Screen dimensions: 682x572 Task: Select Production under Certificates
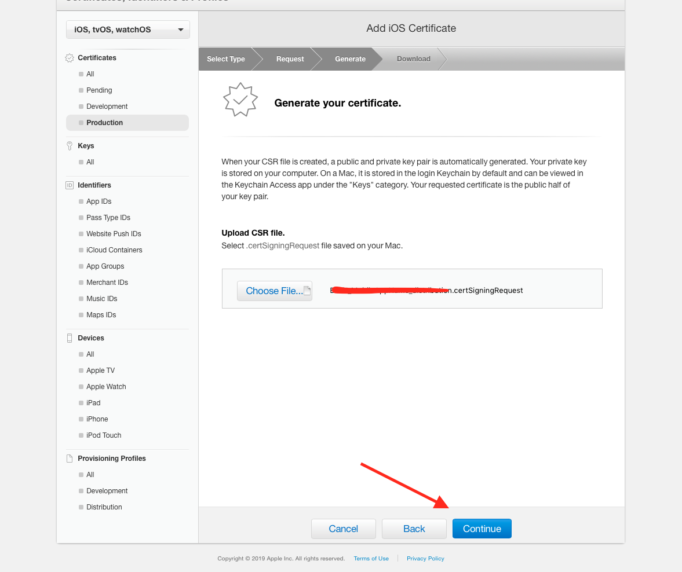click(104, 123)
